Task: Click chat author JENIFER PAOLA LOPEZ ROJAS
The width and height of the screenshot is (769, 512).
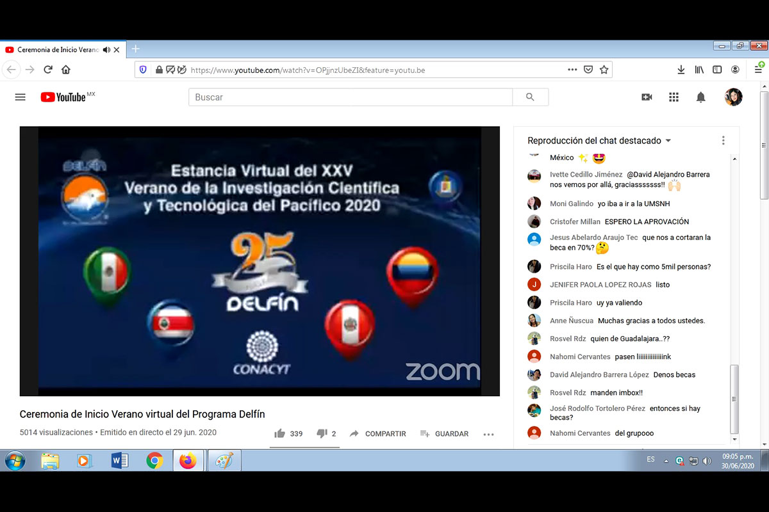Action: pyautogui.click(x=600, y=285)
